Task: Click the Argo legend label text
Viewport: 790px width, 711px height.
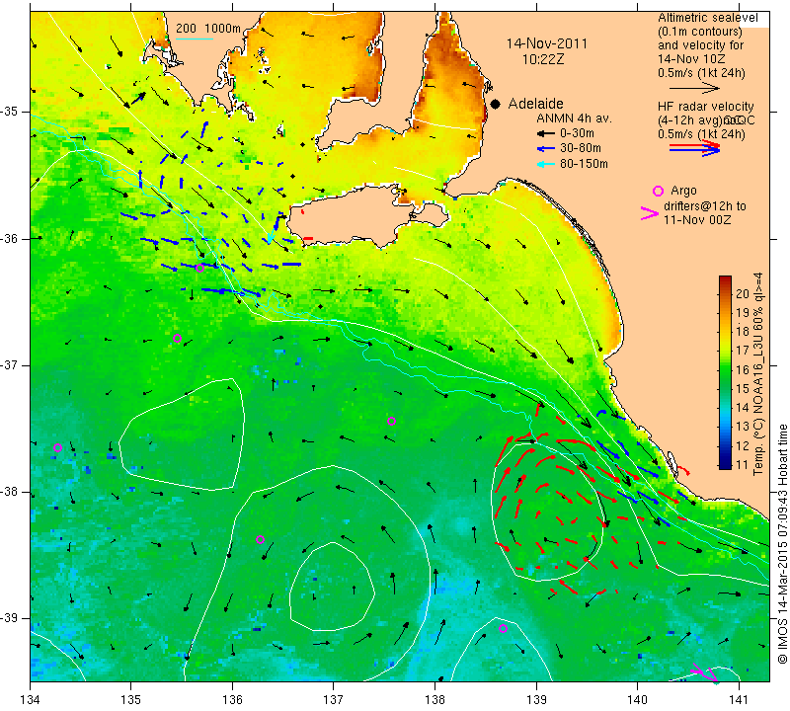Action: [x=683, y=191]
